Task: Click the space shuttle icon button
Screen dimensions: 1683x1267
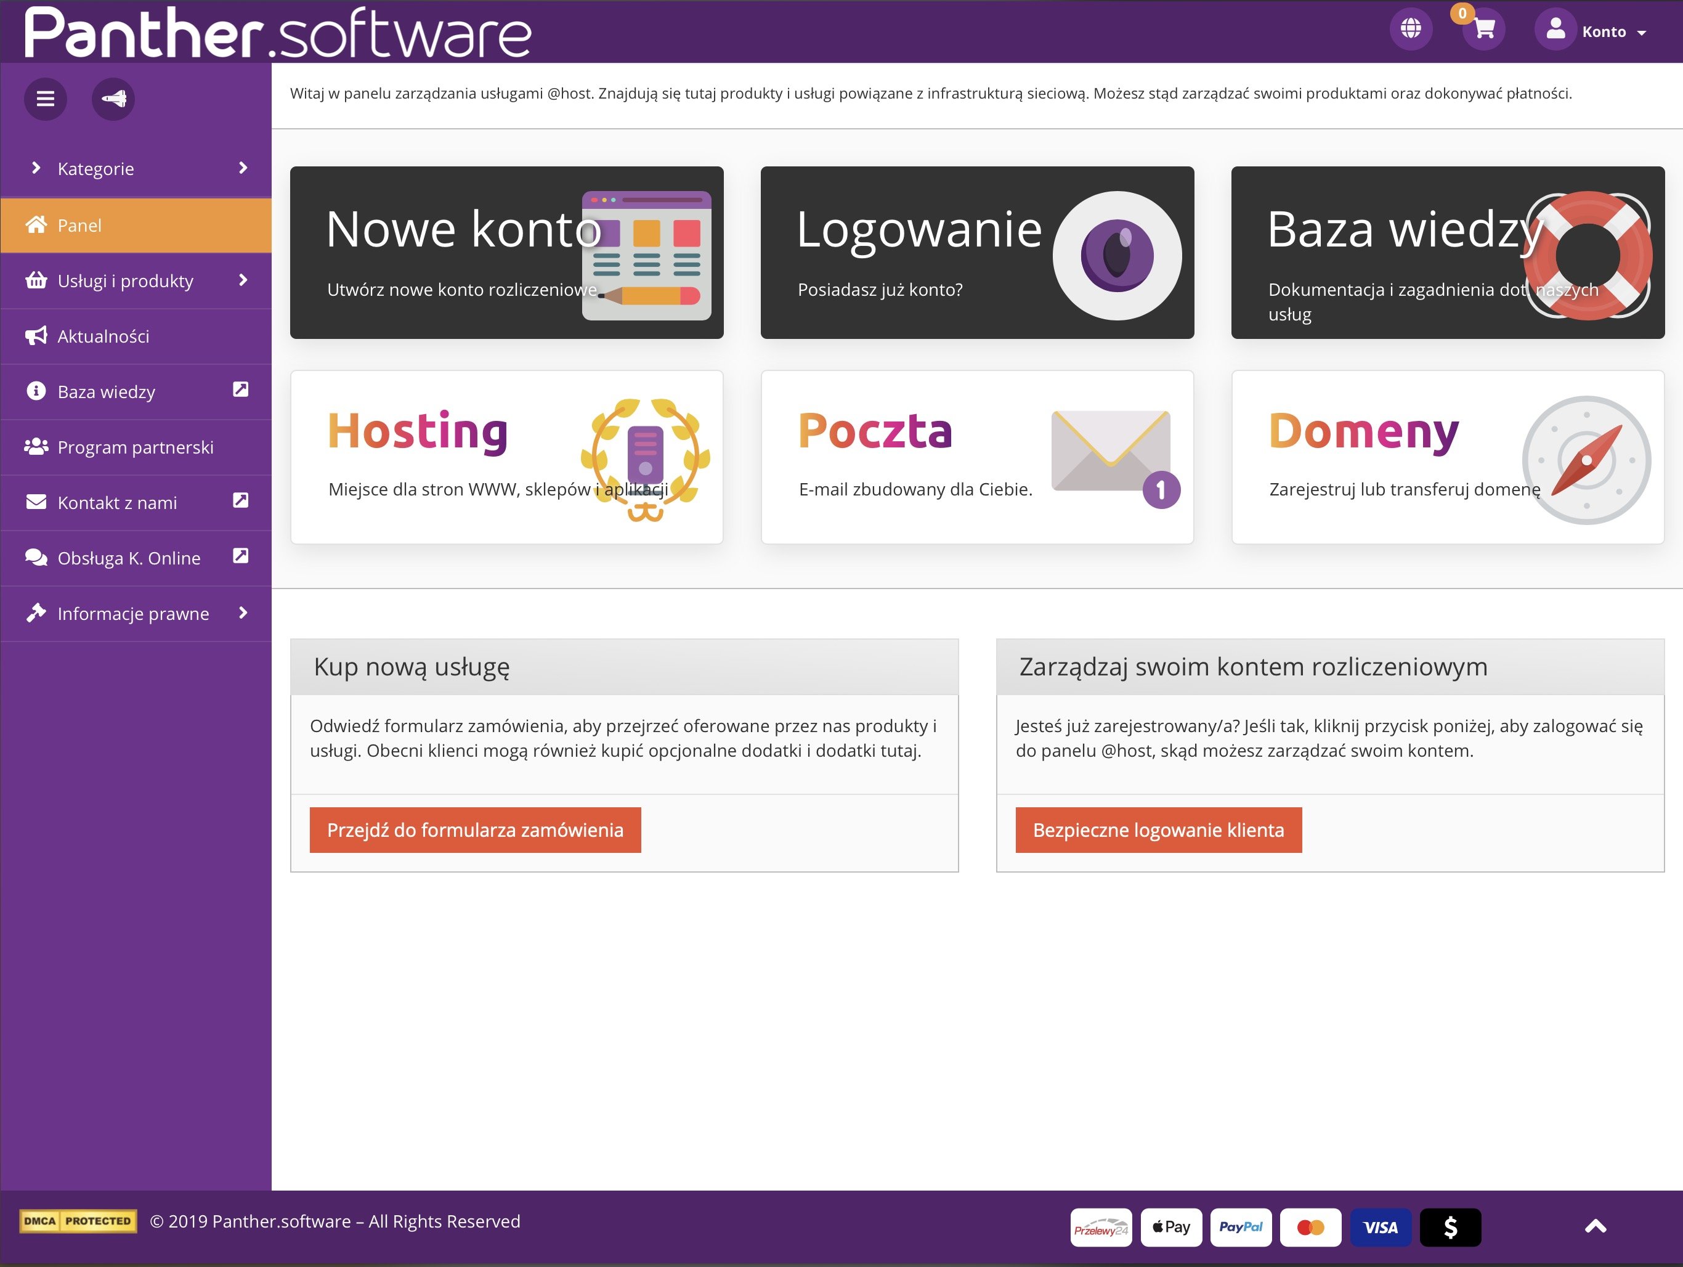Action: tap(113, 99)
